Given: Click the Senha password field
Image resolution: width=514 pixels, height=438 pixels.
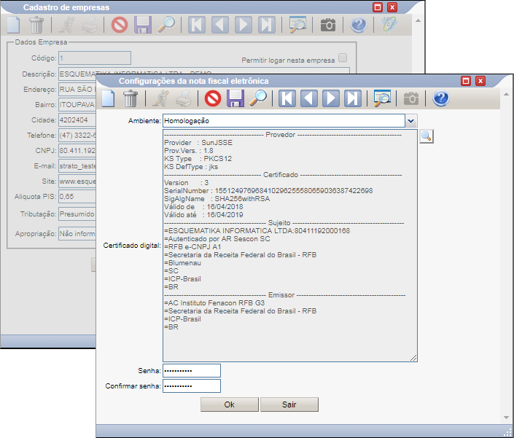Looking at the screenshot, I should click(192, 371).
